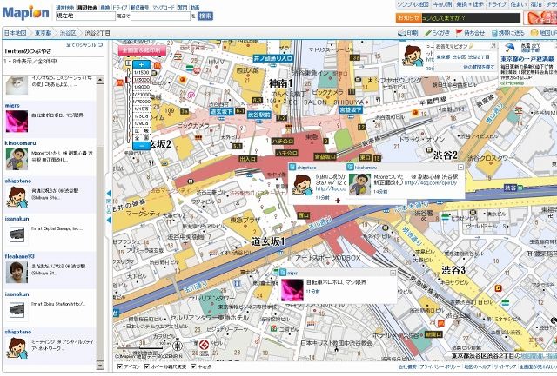557x376 pixels.
Task: Click the 日本地図 breadcrumb link
Action: click(16, 33)
